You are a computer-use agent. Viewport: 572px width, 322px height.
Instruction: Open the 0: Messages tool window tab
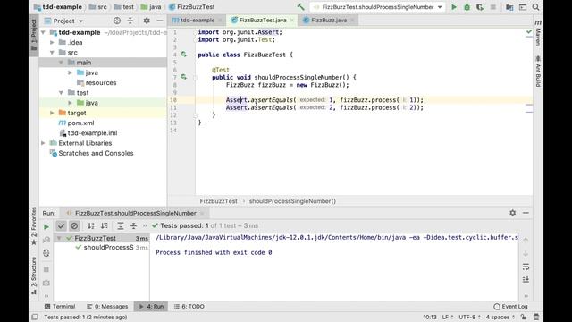[x=107, y=306]
